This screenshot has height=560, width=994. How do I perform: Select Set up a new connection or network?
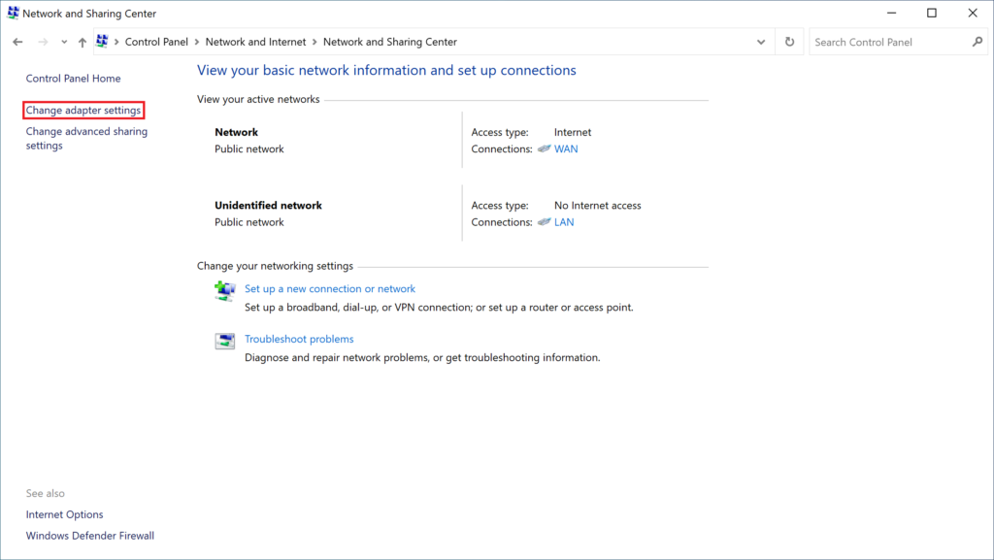tap(329, 288)
